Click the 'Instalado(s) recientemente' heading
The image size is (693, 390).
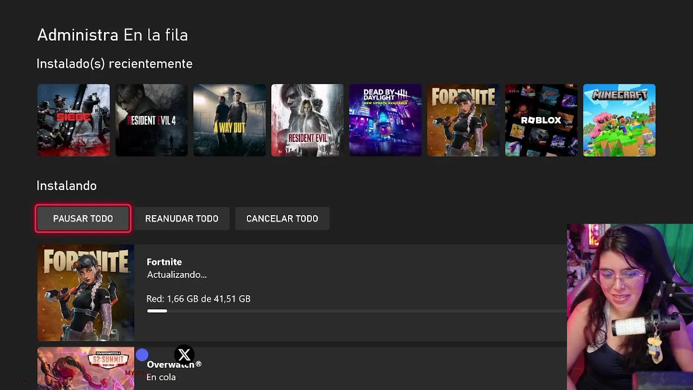(x=115, y=64)
